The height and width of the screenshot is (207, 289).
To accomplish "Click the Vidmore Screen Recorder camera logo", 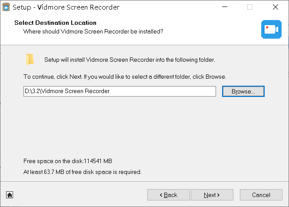I will [271, 29].
